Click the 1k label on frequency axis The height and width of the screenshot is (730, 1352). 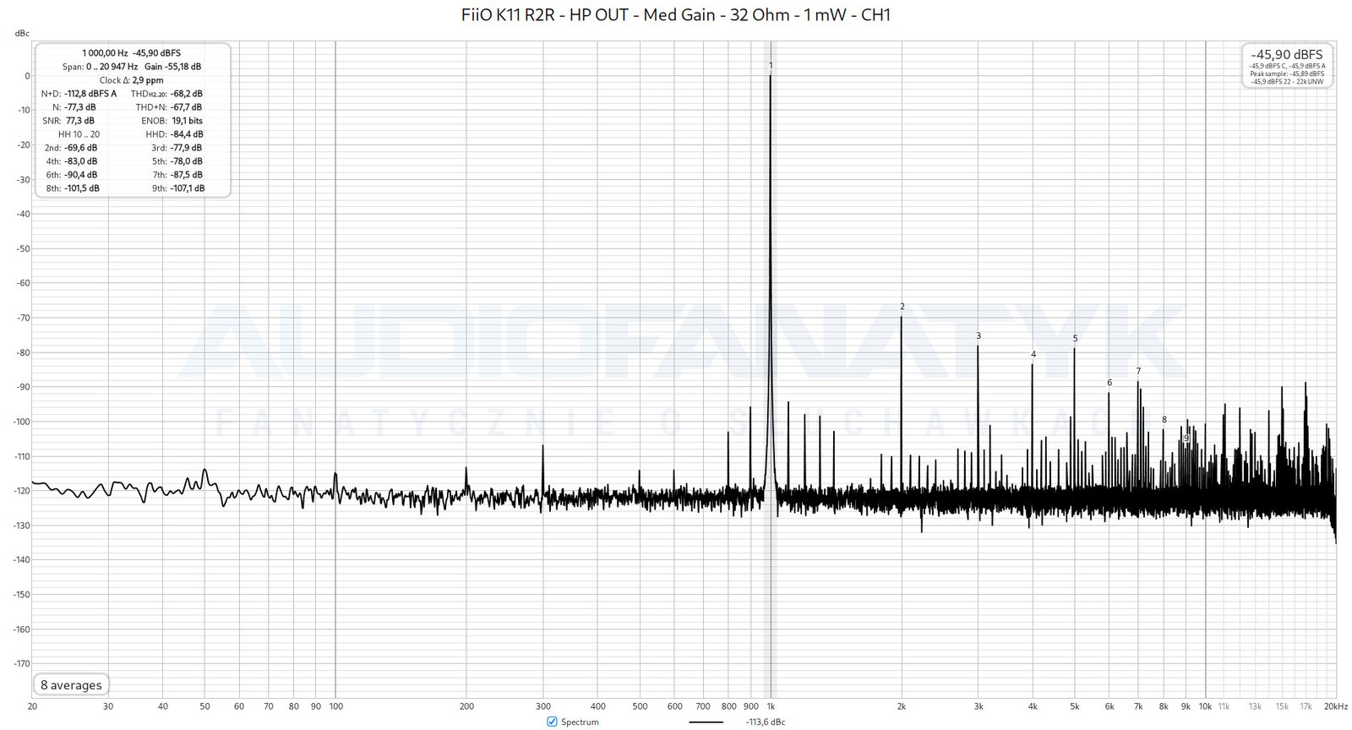[x=771, y=706]
